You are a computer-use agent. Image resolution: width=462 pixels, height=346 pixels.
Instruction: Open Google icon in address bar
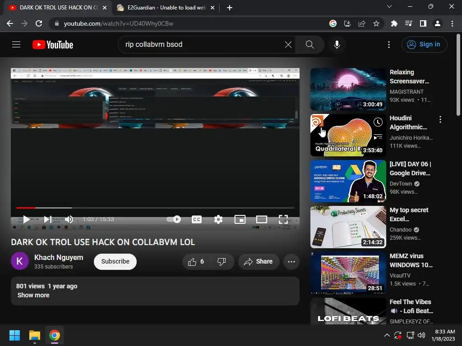(333, 23)
